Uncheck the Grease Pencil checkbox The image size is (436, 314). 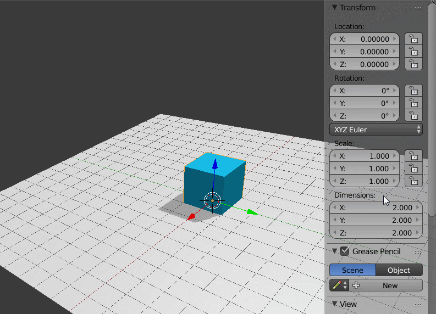click(345, 251)
